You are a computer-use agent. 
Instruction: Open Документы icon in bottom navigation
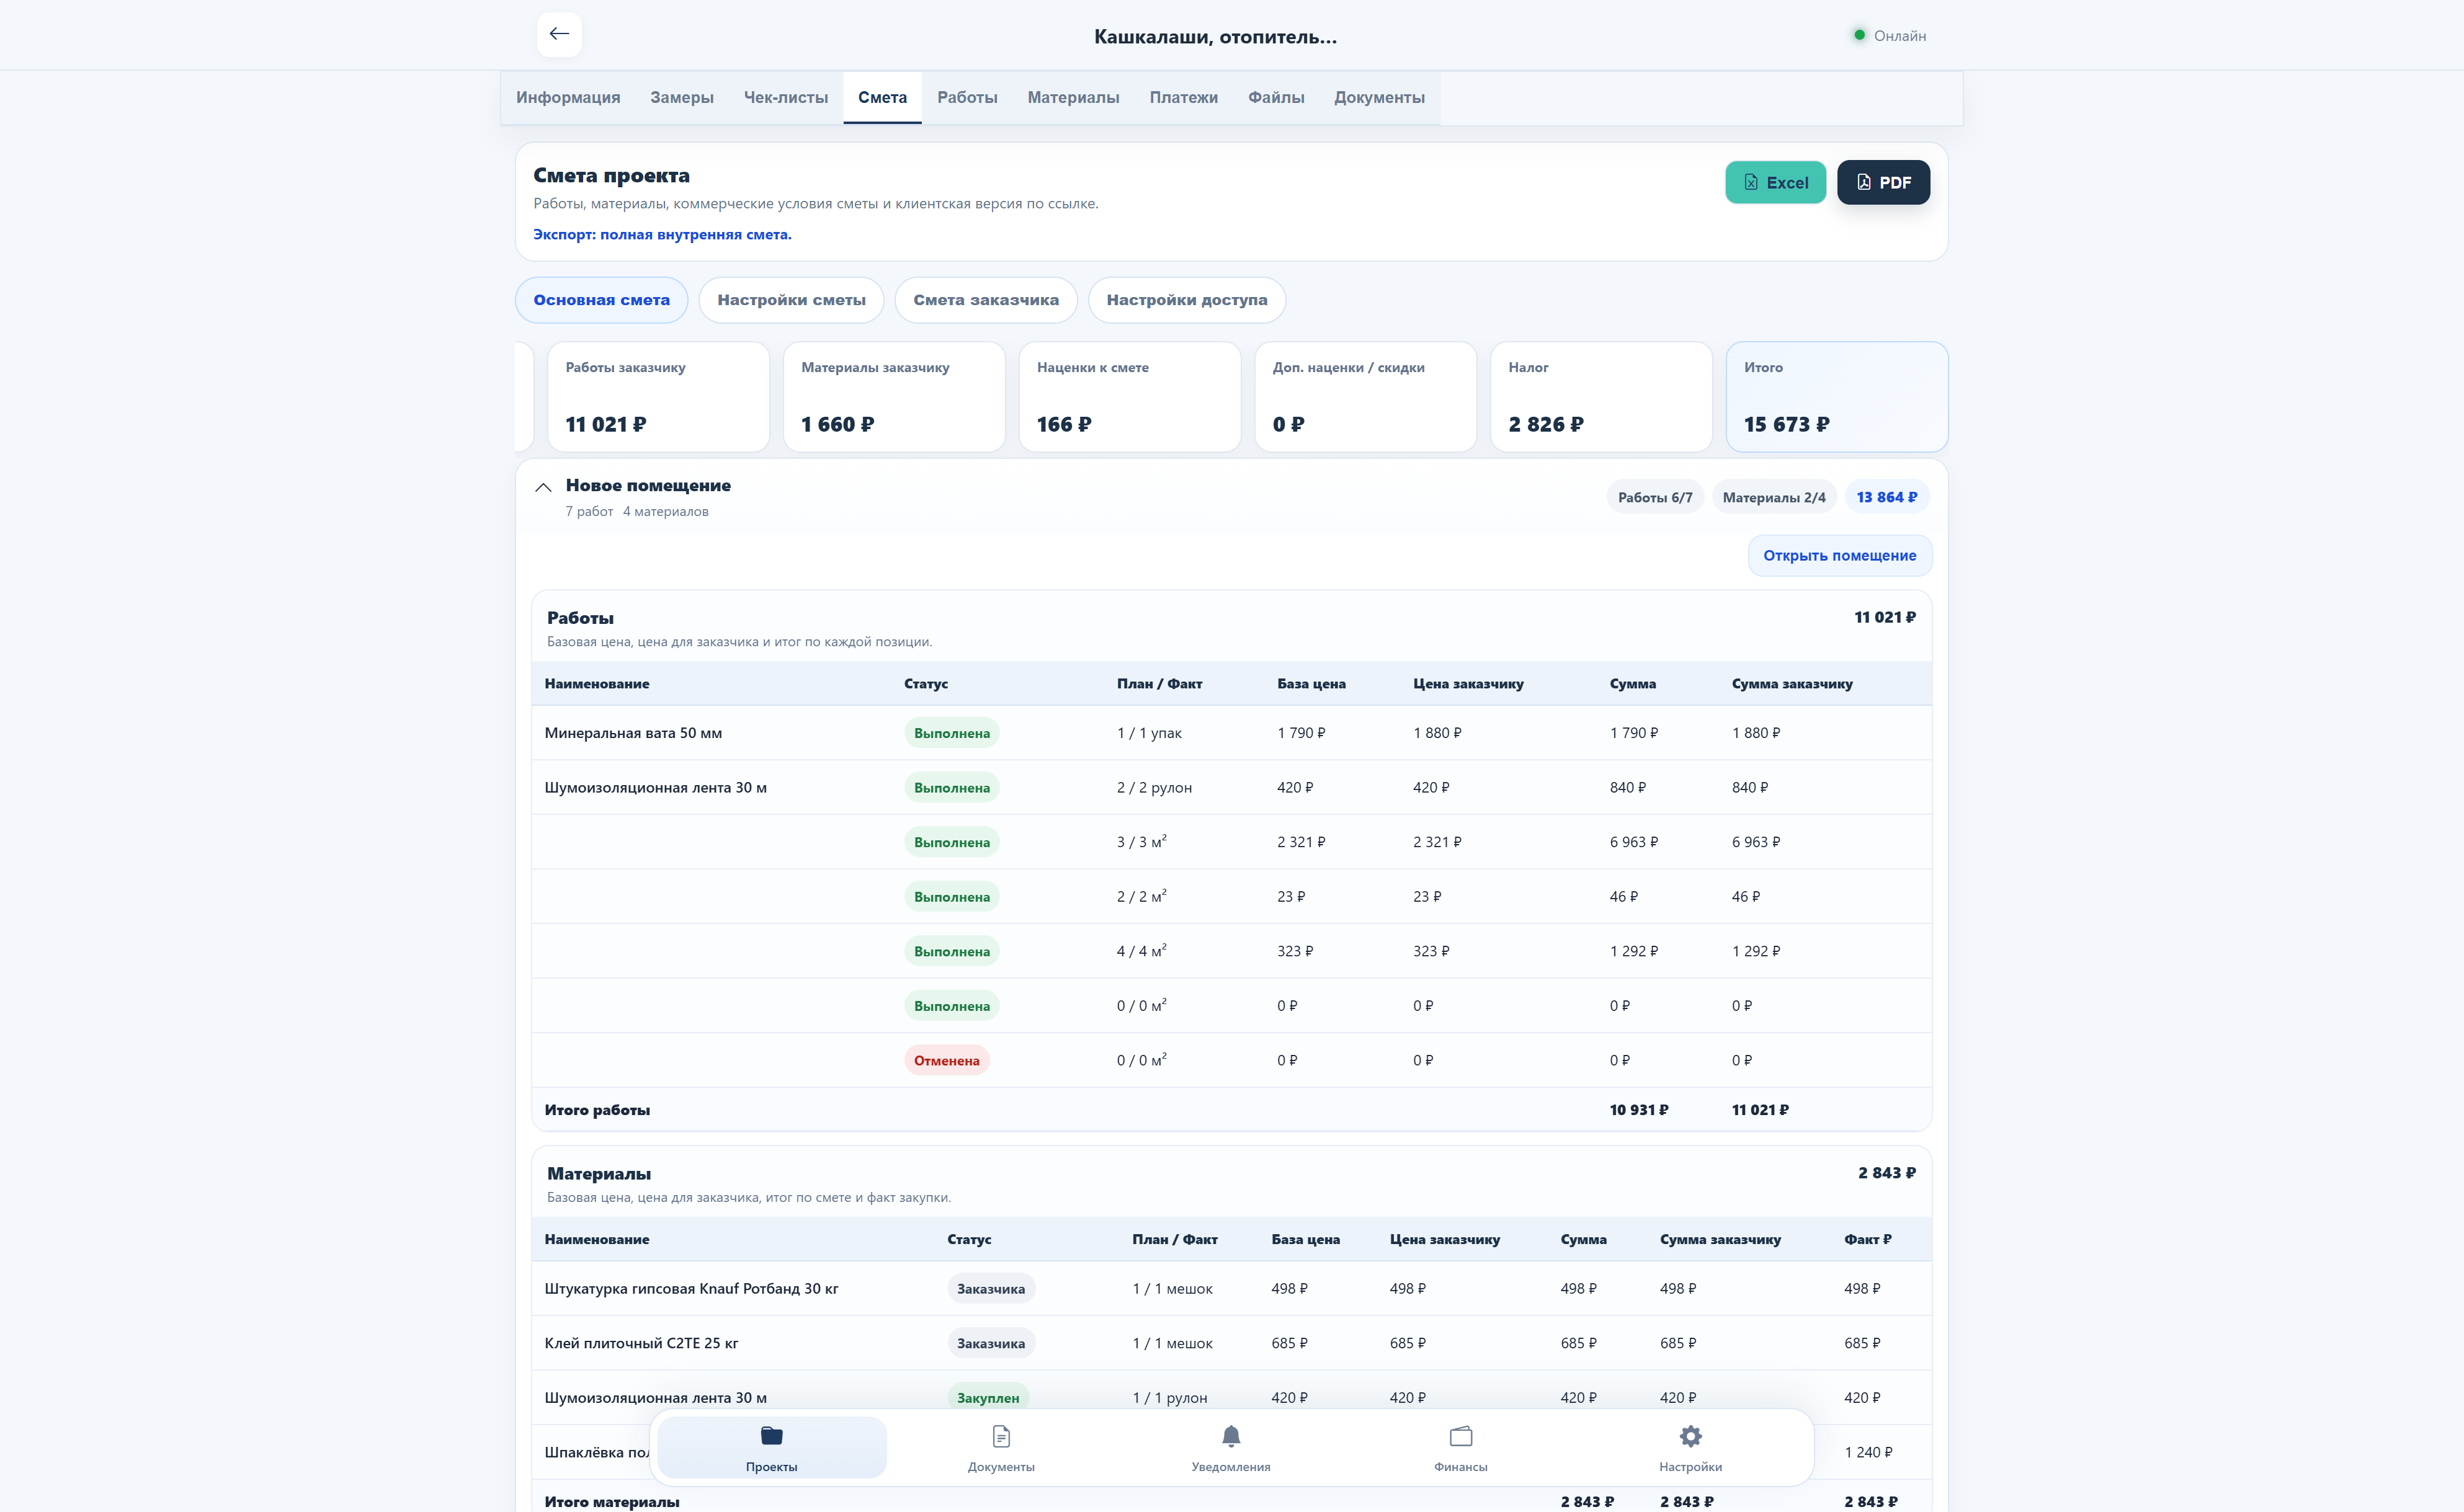click(1001, 1436)
